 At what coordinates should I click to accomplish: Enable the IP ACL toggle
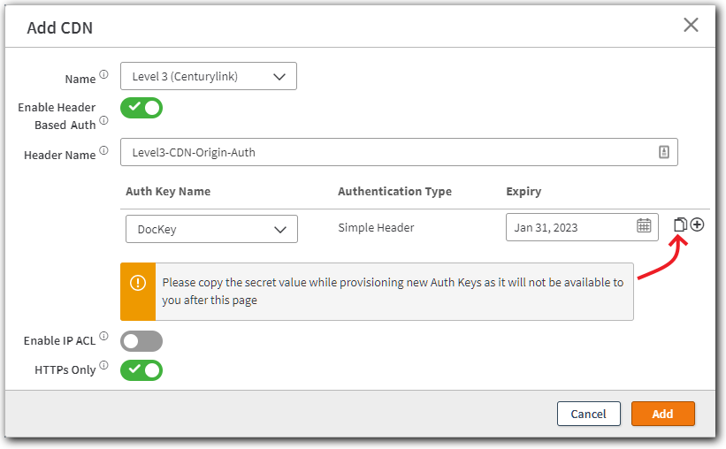141,341
